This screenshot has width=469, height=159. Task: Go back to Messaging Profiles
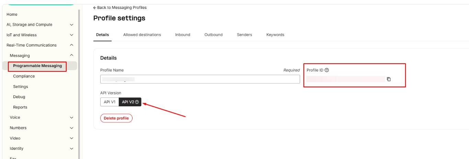120,8
